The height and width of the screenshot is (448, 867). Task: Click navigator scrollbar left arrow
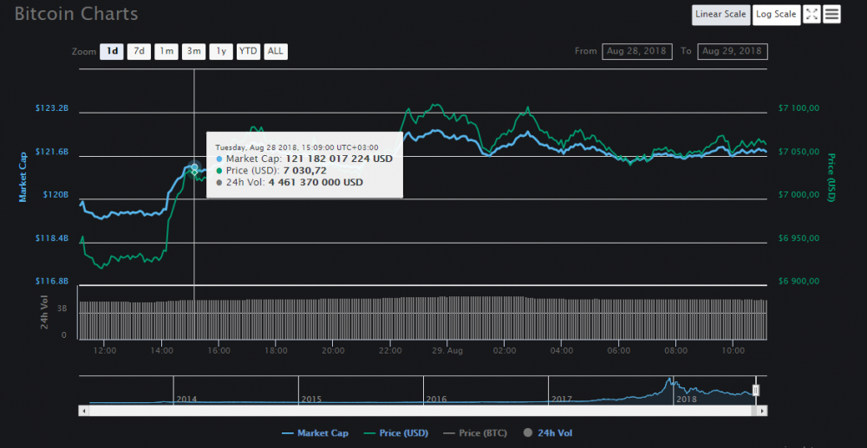(x=84, y=411)
